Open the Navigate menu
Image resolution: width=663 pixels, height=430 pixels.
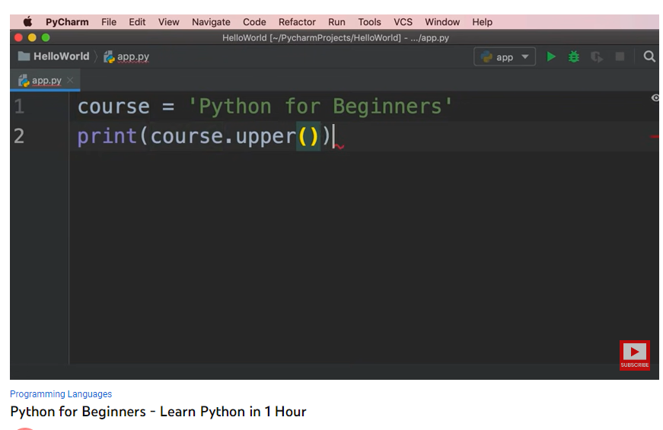(x=211, y=22)
